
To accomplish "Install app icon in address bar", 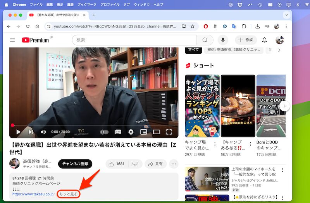I will (x=184, y=26).
